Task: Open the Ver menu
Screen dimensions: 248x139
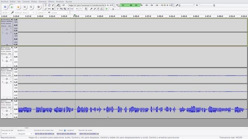Action: pos(19,2)
